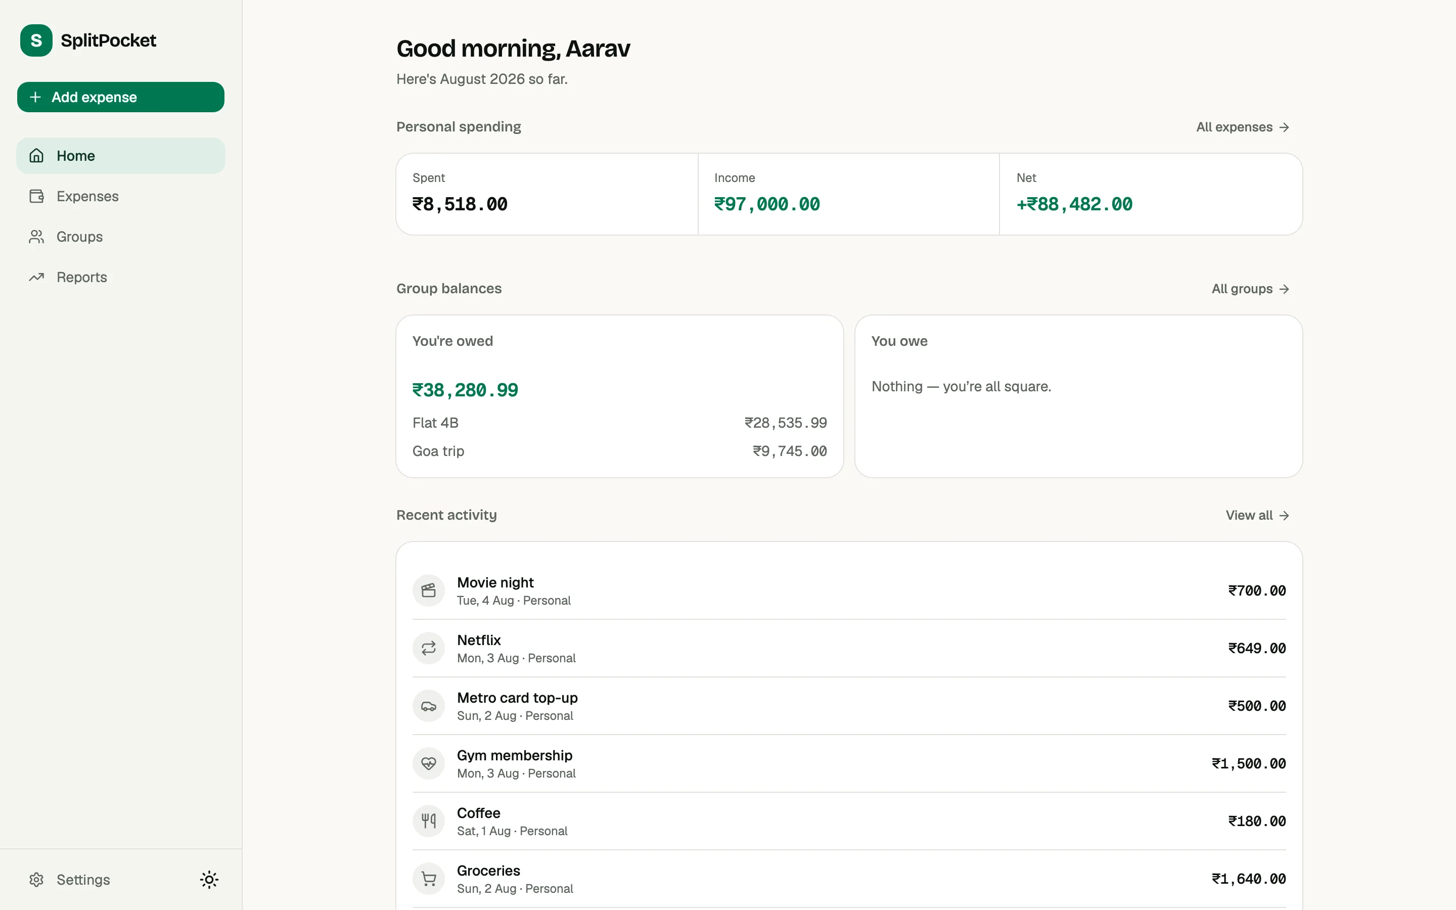Select the Metro card top-up title
Screen dimensions: 1456x910
click(517, 698)
